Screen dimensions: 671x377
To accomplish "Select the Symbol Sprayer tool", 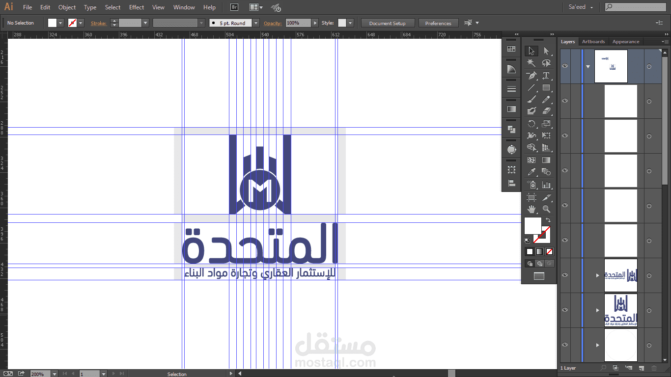I will [x=531, y=185].
